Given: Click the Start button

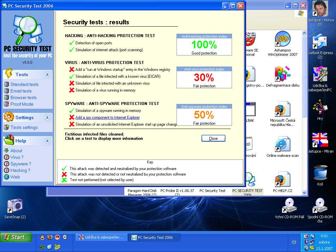Looking at the screenshot, I should (x=16, y=237).
